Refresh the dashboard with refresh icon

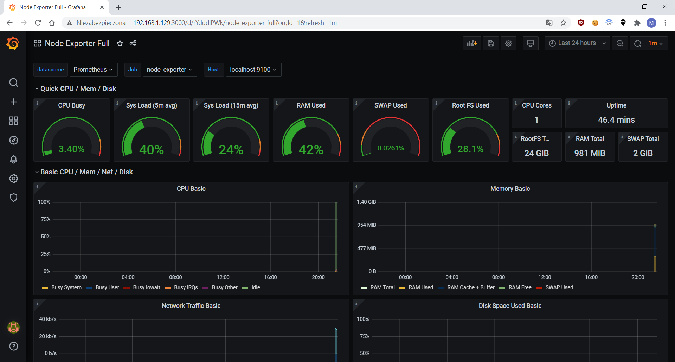pyautogui.click(x=637, y=43)
